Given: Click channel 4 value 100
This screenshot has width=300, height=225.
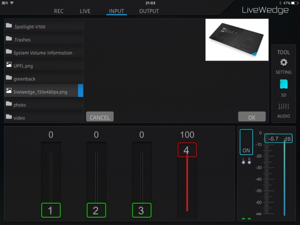Looking at the screenshot, I should 187,134.
